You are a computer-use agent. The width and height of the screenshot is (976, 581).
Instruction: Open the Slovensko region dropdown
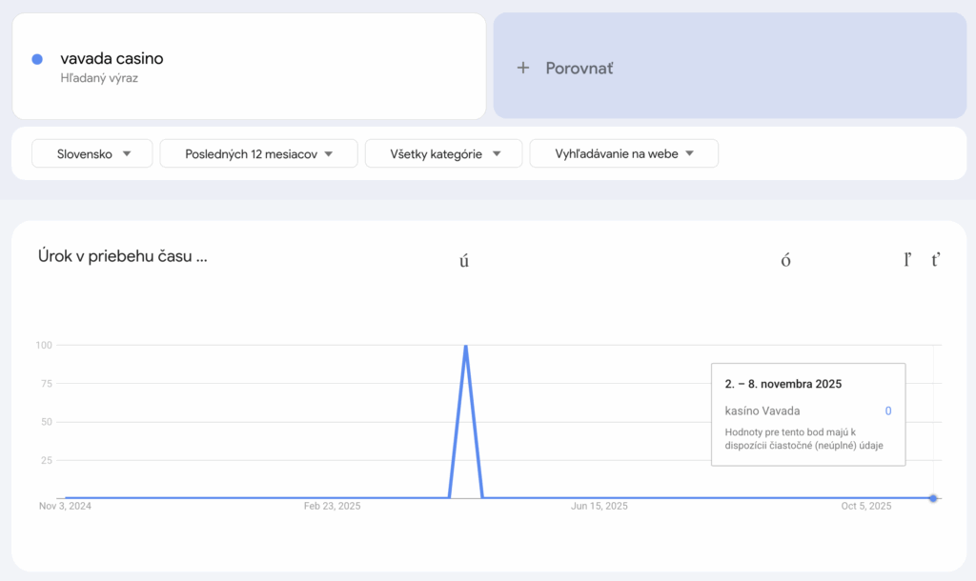point(91,153)
